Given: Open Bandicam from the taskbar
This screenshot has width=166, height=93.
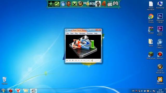Looking at the screenshot, I should (11, 91).
